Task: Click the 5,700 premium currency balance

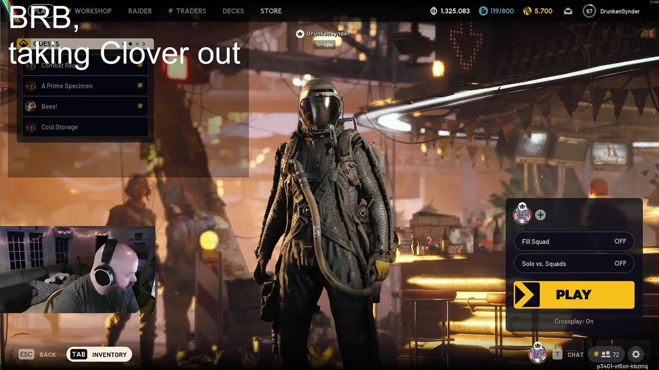Action: click(544, 11)
